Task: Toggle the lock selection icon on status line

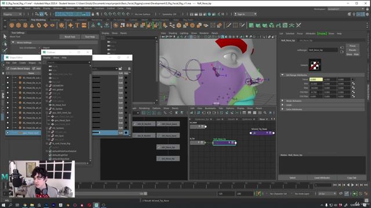Action: 93,14
